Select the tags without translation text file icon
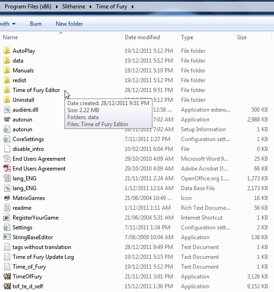Viewport: 274px width, 292px height. (x=7, y=247)
